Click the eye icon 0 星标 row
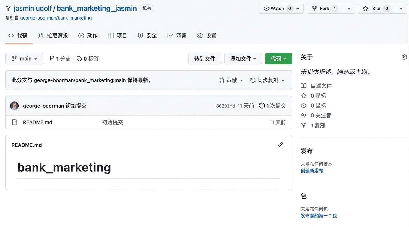This screenshot has width=409, height=227. click(313, 106)
